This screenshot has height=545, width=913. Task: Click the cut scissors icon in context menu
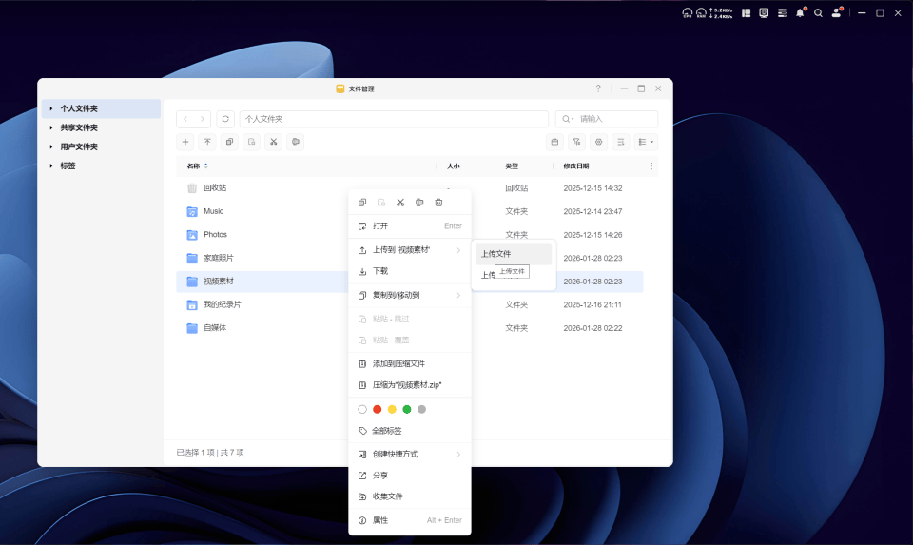tap(400, 203)
